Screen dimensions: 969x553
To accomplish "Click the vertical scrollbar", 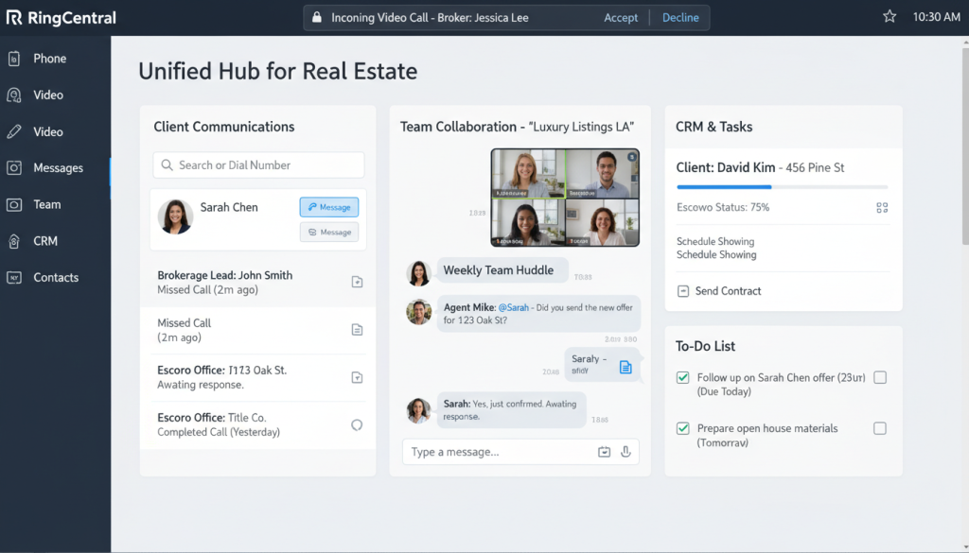I will 965,145.
